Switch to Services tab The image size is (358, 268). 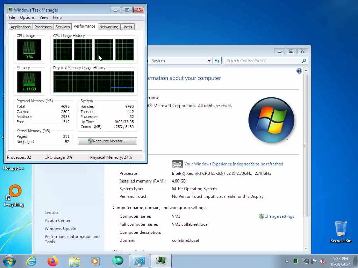tap(63, 27)
